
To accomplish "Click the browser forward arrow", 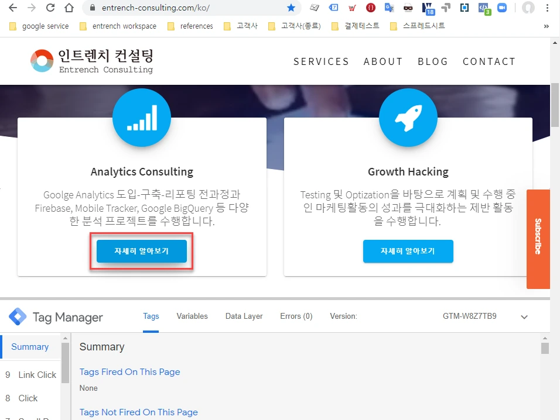I will [32, 8].
